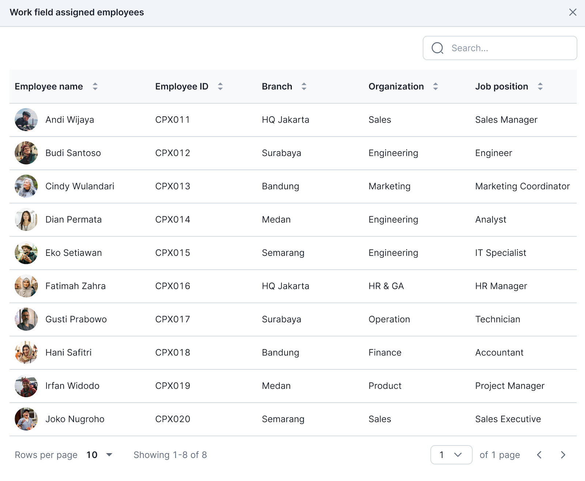Click the Project Manager job position cell
The width and height of the screenshot is (585, 481).
pyautogui.click(x=510, y=386)
